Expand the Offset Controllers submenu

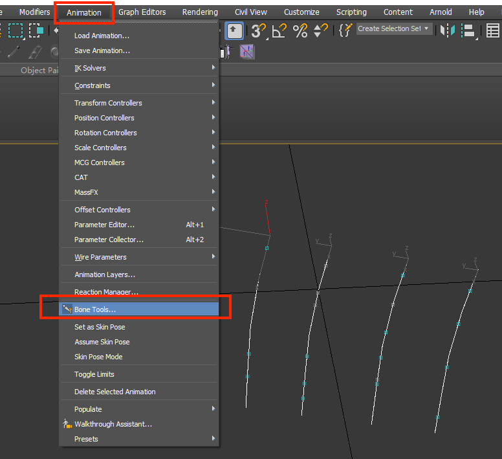pos(139,210)
